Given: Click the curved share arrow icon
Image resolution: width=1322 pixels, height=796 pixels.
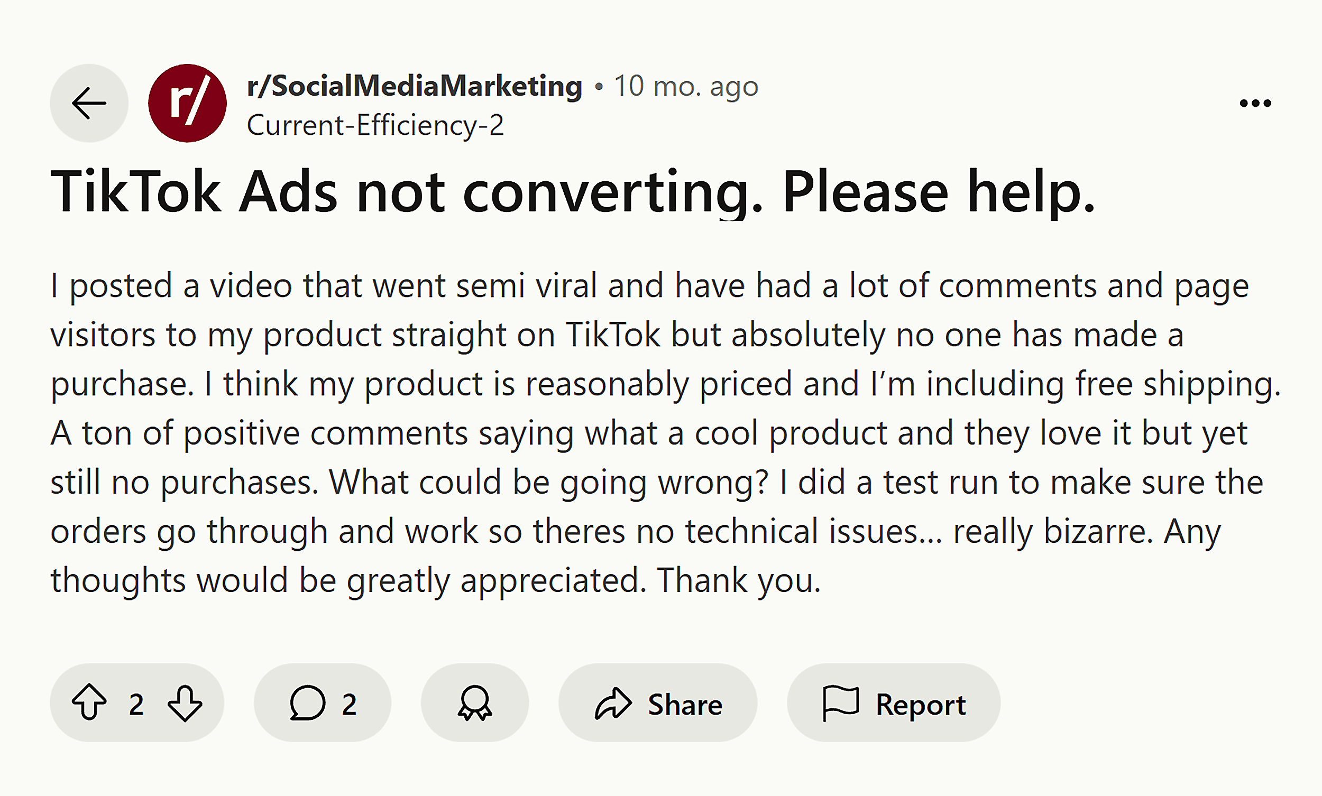Looking at the screenshot, I should click(x=613, y=702).
